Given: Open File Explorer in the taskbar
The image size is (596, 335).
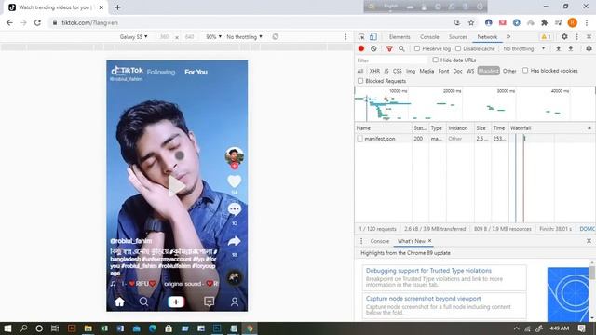Looking at the screenshot, I should coord(88,328).
